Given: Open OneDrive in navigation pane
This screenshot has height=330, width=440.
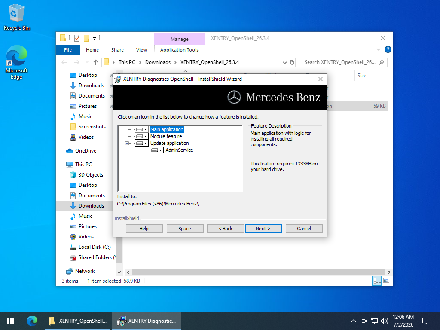Looking at the screenshot, I should (86, 151).
